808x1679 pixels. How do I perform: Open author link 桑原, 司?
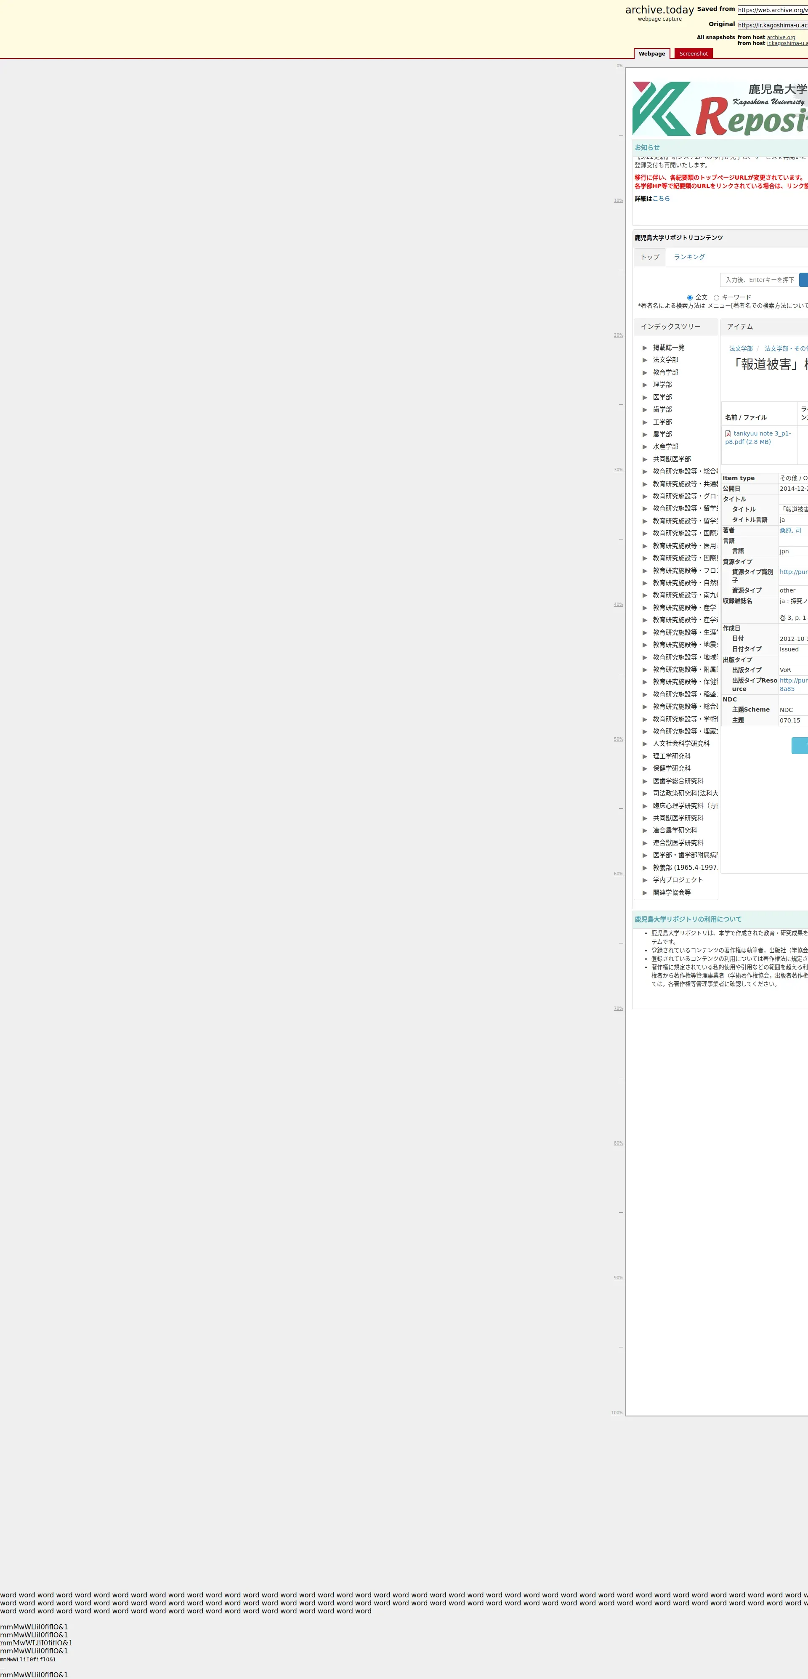click(x=790, y=531)
